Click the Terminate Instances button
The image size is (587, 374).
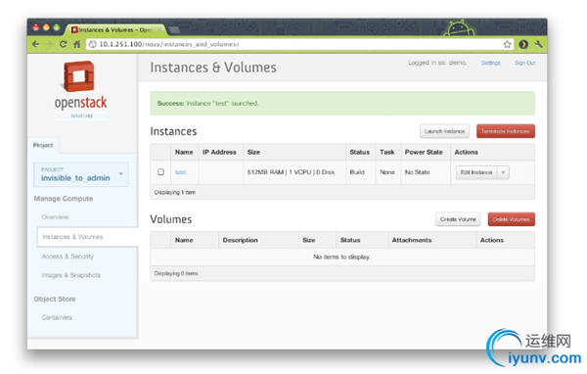click(x=506, y=131)
